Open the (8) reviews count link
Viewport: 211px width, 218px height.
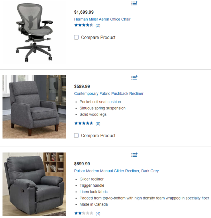click(x=98, y=123)
